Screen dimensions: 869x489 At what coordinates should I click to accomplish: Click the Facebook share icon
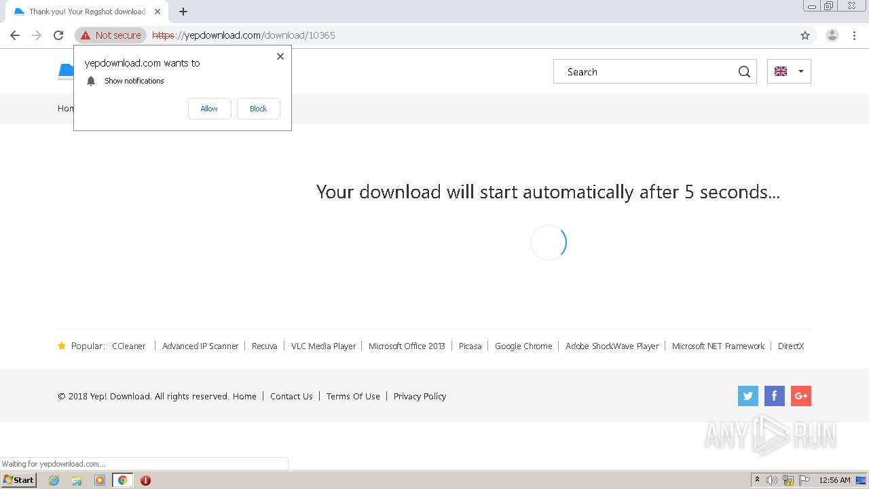775,396
